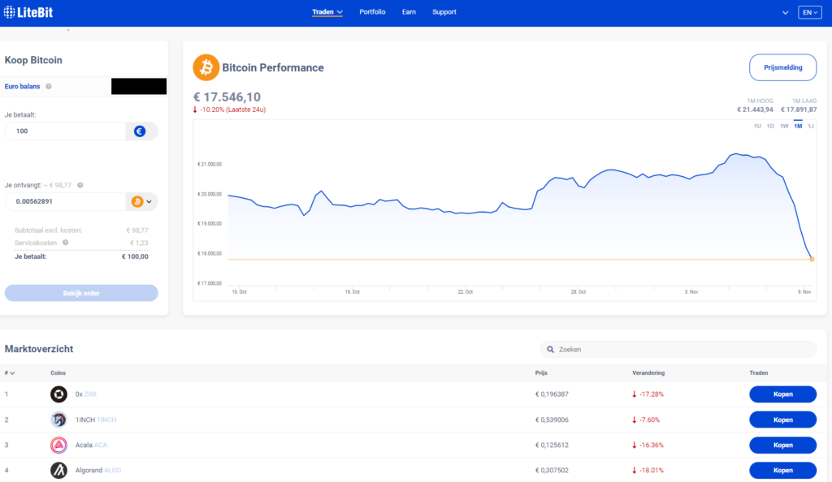832x482 pixels.
Task: Click the Acala coin icon
Action: pos(58,445)
